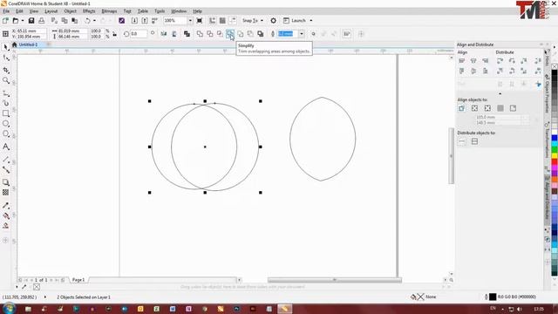Select the Ellipse tool
The image size is (558, 314).
click(6, 124)
